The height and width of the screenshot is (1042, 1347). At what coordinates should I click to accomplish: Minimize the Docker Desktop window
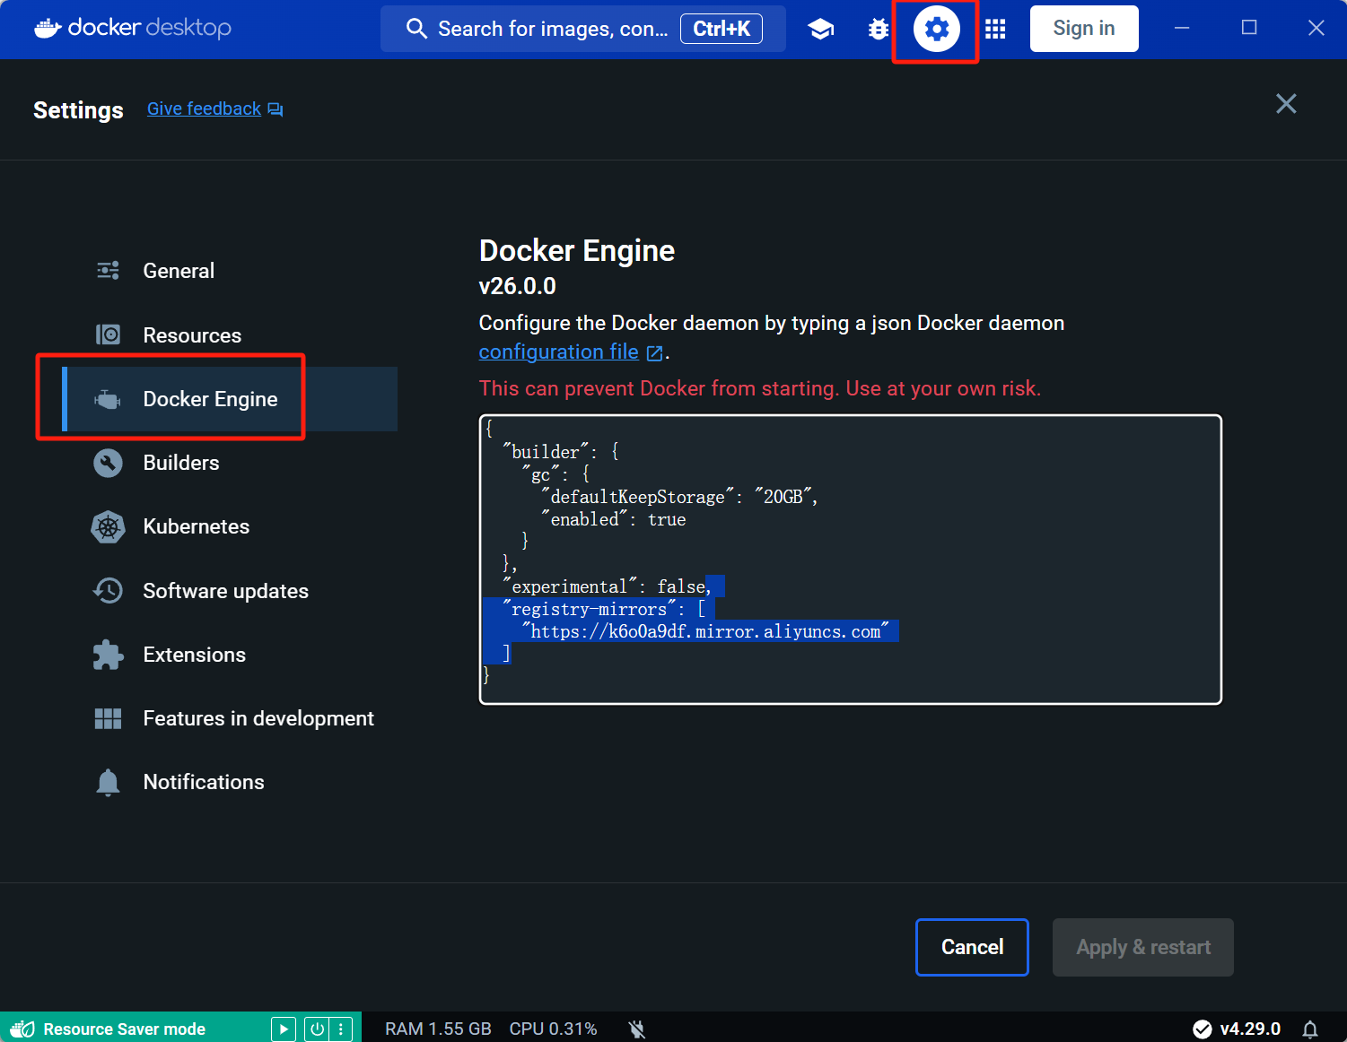tap(1182, 29)
